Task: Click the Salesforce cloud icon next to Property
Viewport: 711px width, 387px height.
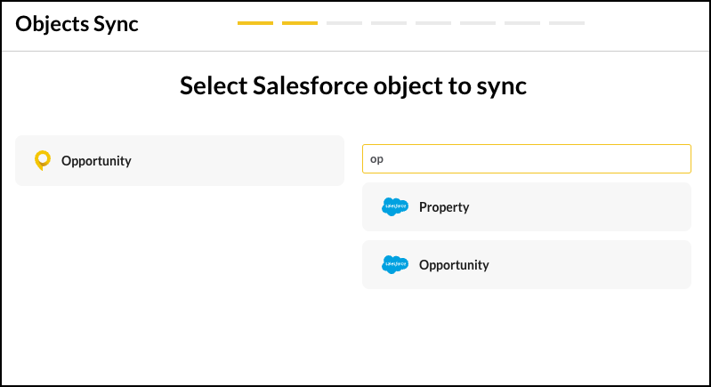Action: tap(394, 206)
